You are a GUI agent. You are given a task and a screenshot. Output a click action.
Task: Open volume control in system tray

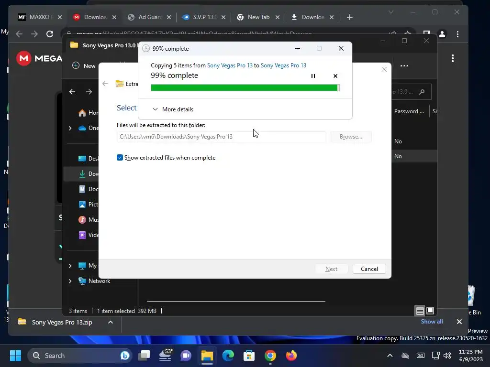[x=447, y=356]
